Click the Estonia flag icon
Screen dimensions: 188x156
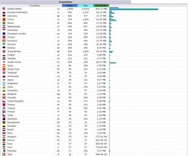[x=4, y=48]
